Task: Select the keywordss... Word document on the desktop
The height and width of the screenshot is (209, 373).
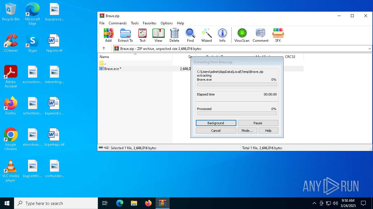Action: [x=54, y=106]
